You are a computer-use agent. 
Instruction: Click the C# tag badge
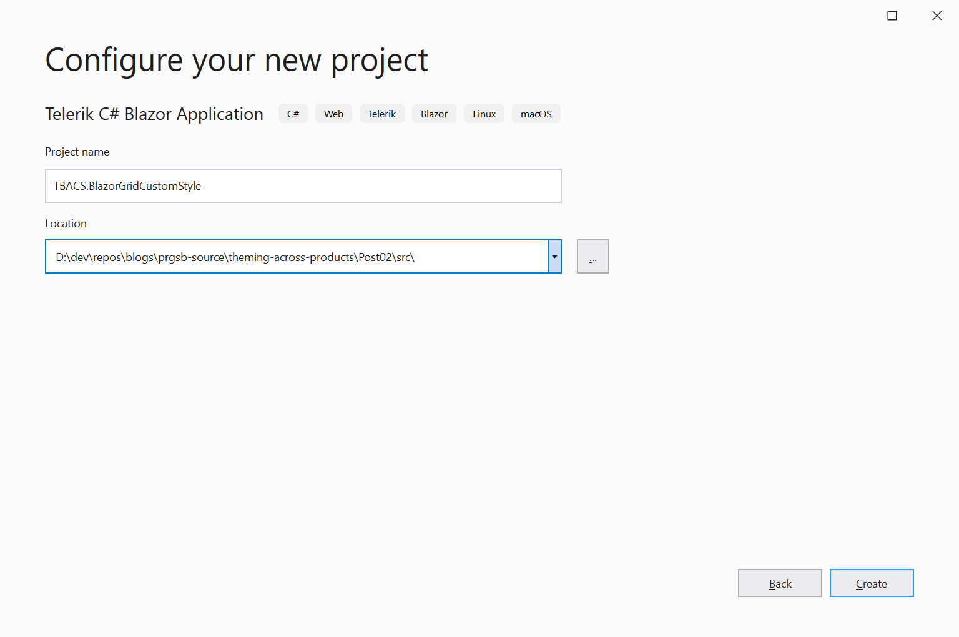[293, 114]
